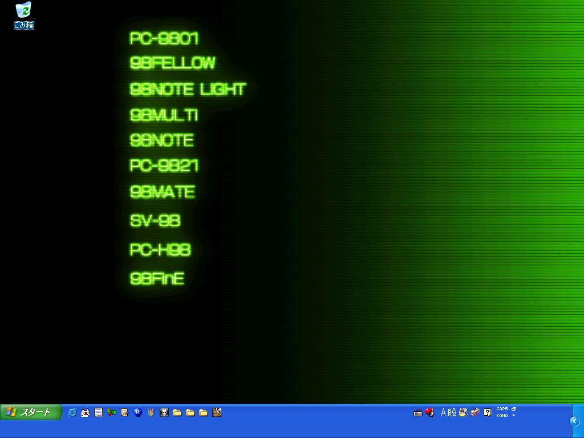This screenshot has height=438, width=584.
Task: Launch the alien head icon application
Action: point(164,412)
